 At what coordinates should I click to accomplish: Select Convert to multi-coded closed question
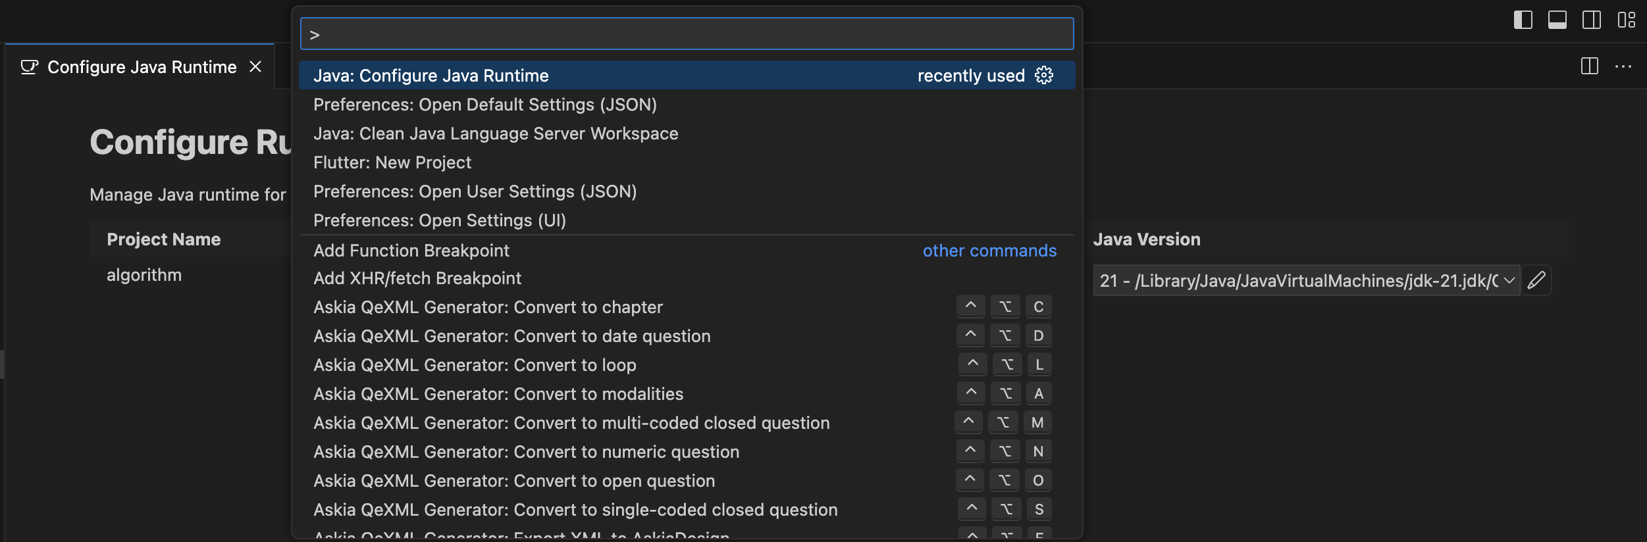(x=687, y=423)
